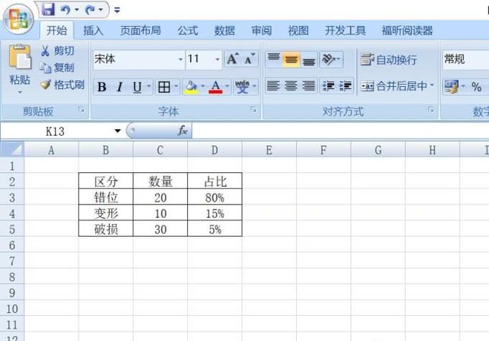Screen dimensions: 489x341
Task: Undo the last action
Action: [x=66, y=10]
